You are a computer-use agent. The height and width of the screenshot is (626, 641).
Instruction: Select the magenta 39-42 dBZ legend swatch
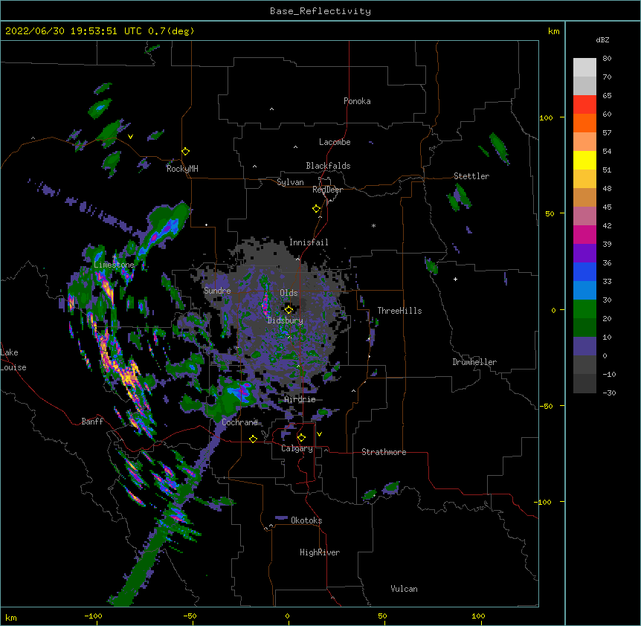[x=584, y=234]
